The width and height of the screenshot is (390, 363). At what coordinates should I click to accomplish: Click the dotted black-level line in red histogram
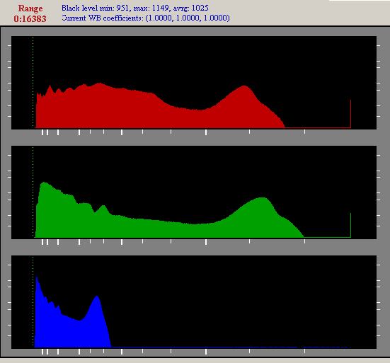pos(33,82)
